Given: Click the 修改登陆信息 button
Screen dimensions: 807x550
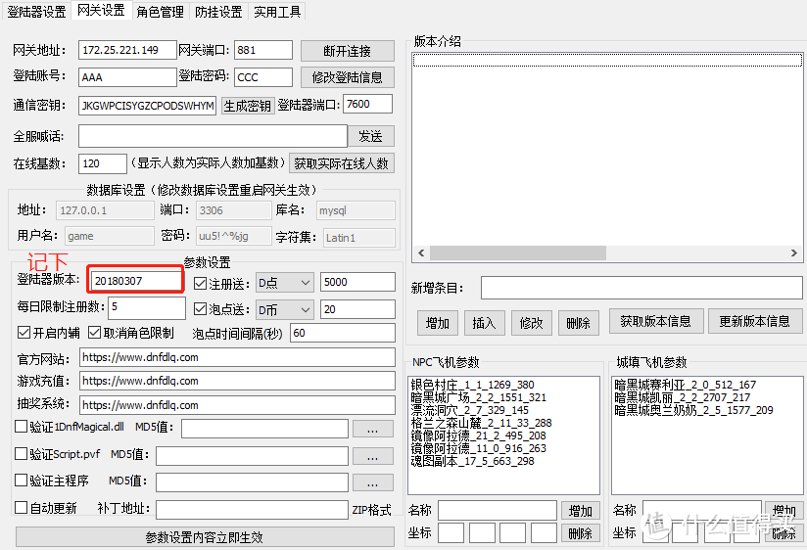Looking at the screenshot, I should tap(348, 77).
